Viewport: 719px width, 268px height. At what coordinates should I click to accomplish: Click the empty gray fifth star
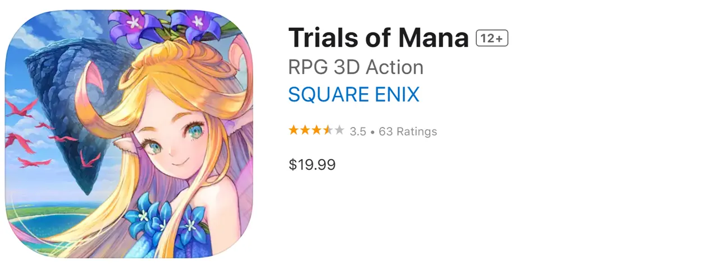[x=339, y=131]
